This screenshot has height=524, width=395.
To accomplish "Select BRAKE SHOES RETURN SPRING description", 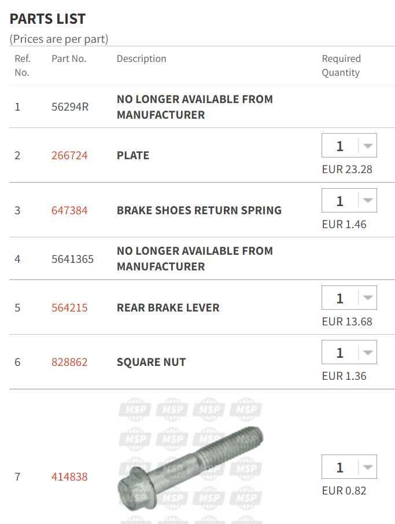I will 199,210.
